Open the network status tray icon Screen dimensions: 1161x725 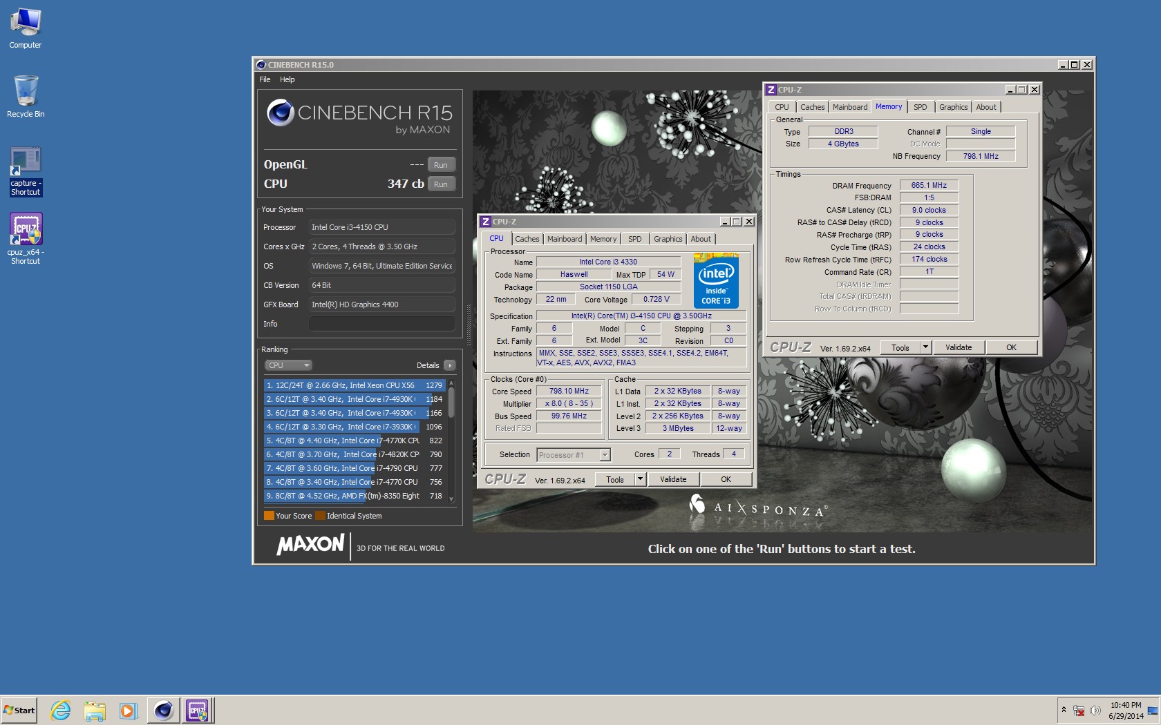(1079, 710)
